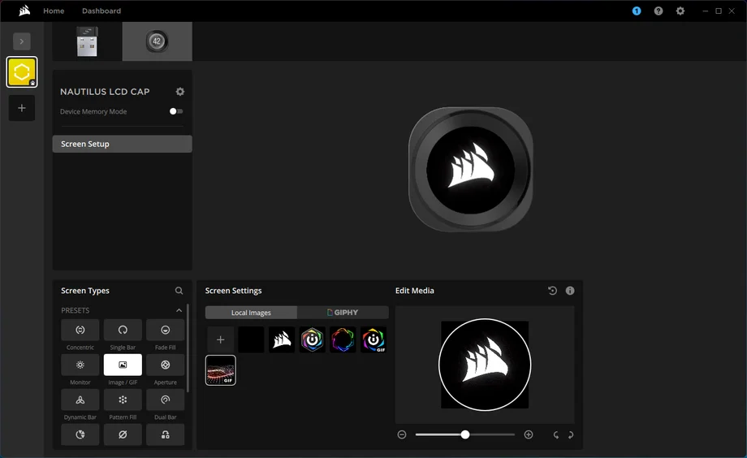This screenshot has width=747, height=458.
Task: Select the Fade Fill preset
Action: 165,331
